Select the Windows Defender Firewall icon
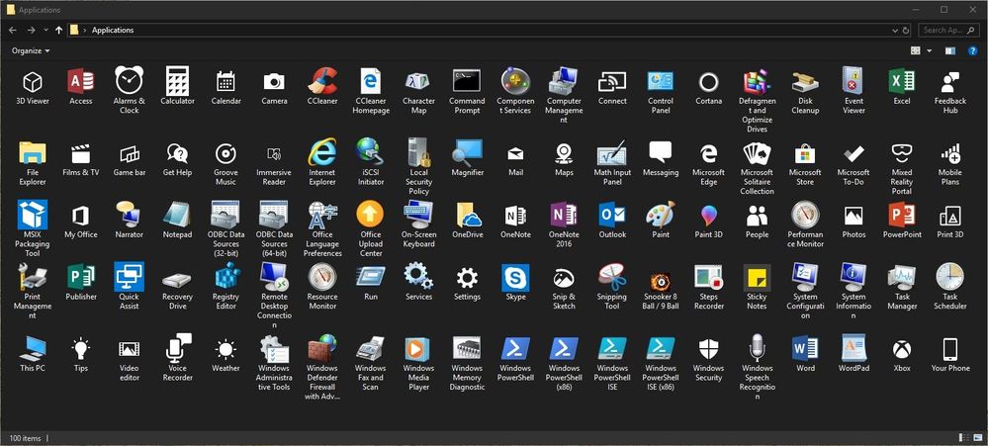This screenshot has height=446, width=988. point(322,348)
